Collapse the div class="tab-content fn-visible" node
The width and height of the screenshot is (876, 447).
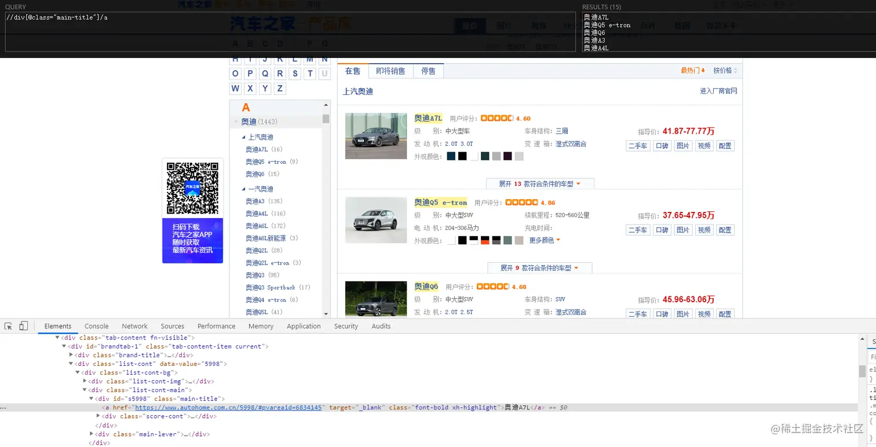(x=57, y=338)
